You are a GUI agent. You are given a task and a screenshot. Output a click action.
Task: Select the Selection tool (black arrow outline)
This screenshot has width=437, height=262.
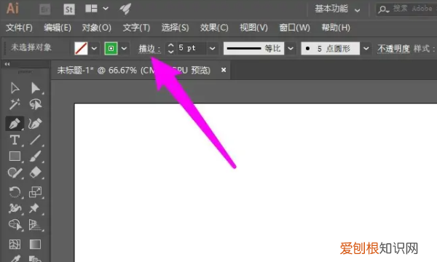tap(15, 88)
